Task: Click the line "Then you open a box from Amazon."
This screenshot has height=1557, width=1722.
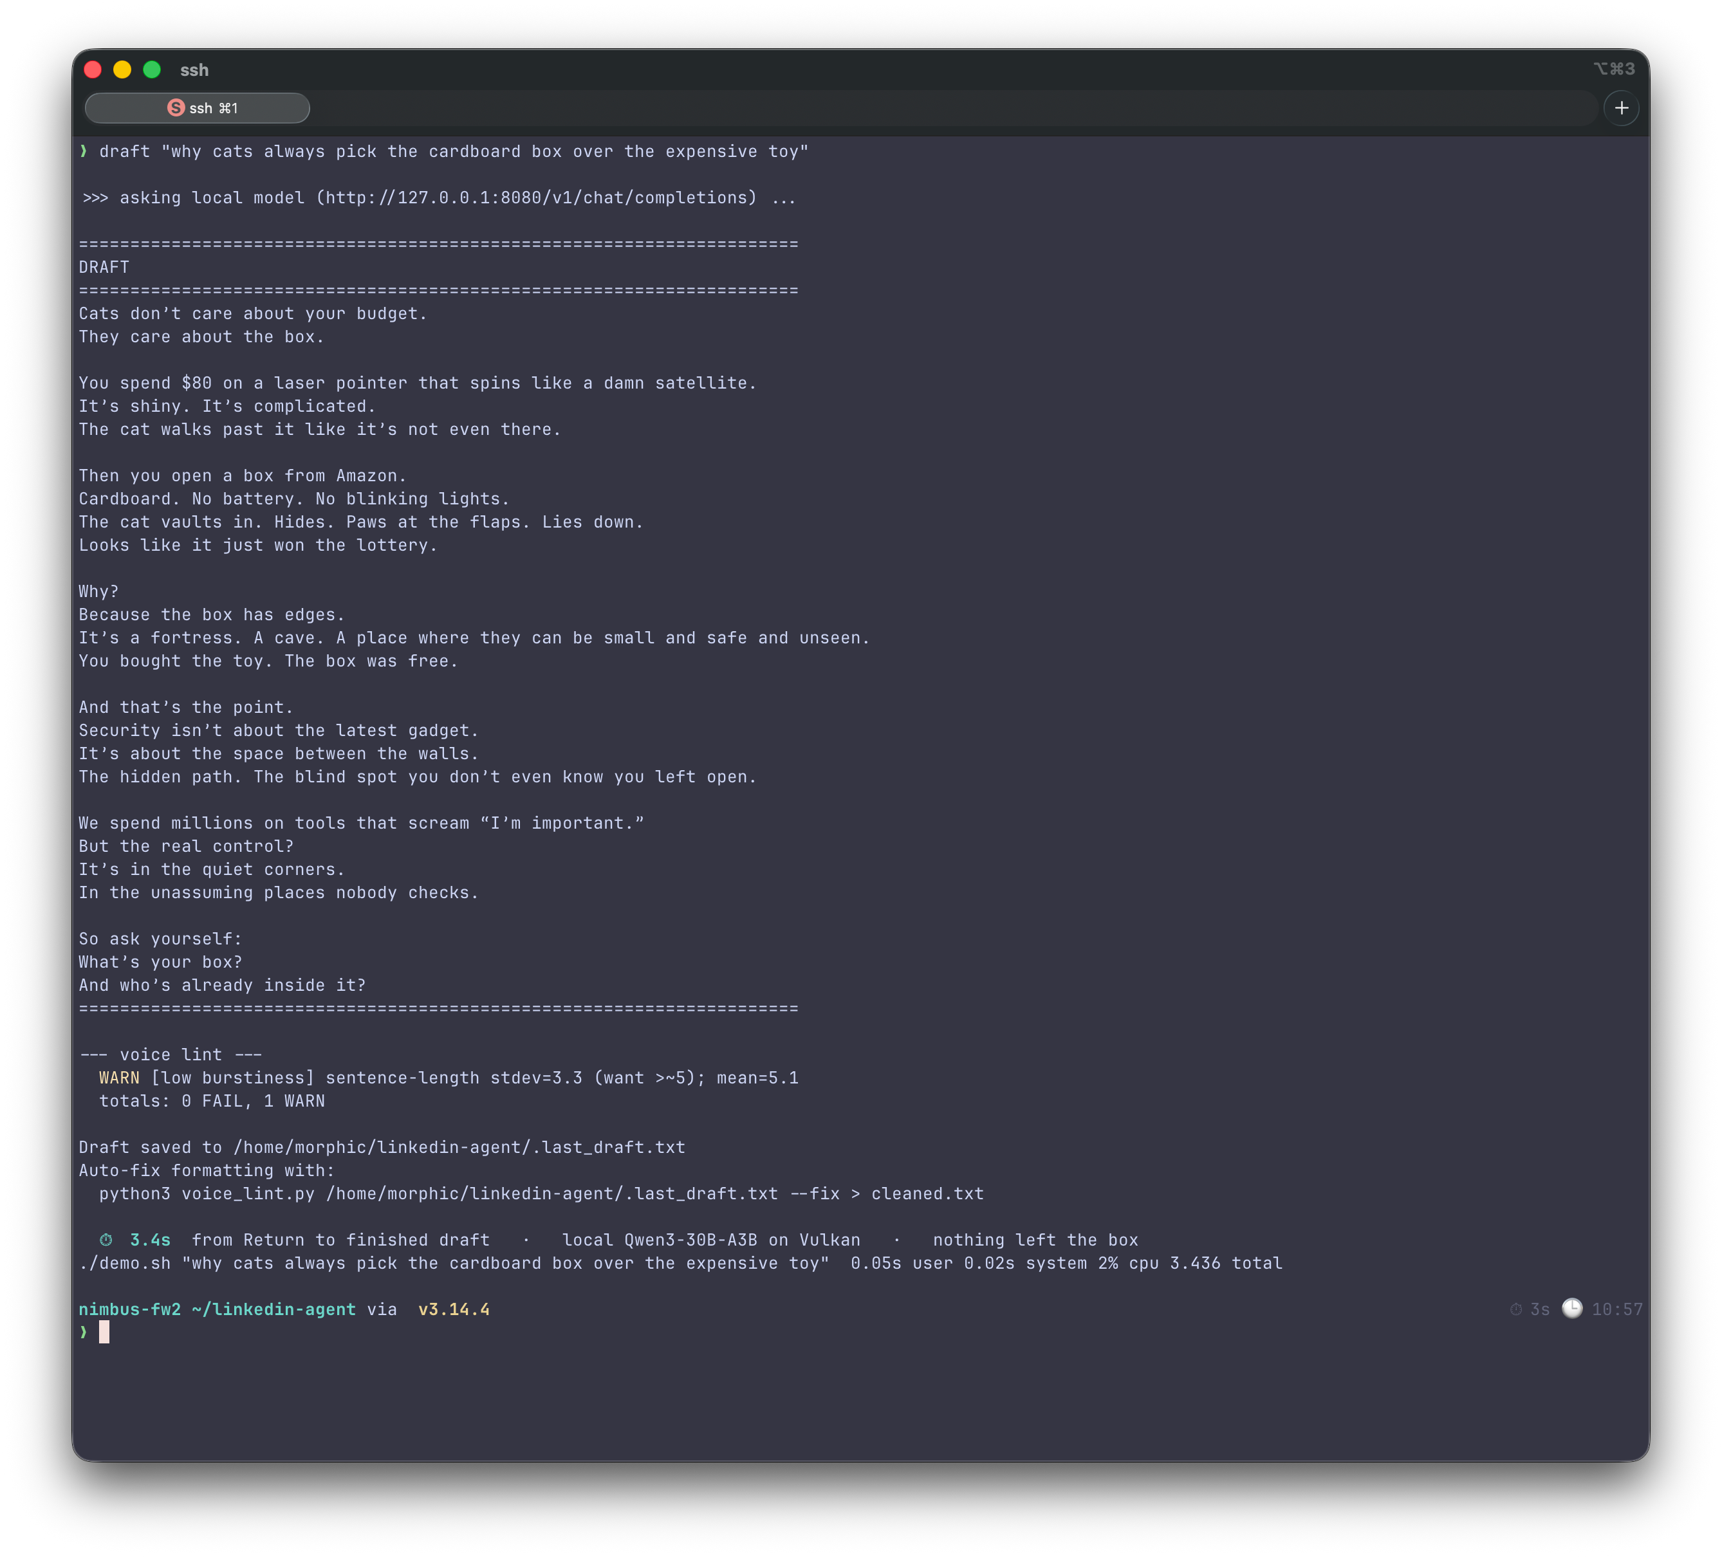Action: (243, 475)
